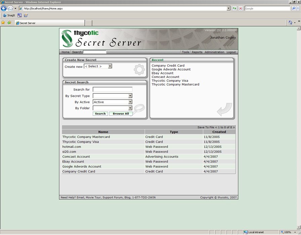The width and height of the screenshot is (301, 235).
Task: Sort table by Name column header
Action: click(x=103, y=132)
